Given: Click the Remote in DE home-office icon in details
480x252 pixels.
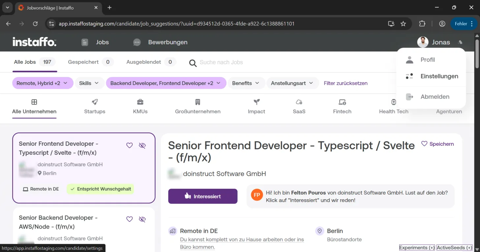Looking at the screenshot, I should [x=172, y=231].
